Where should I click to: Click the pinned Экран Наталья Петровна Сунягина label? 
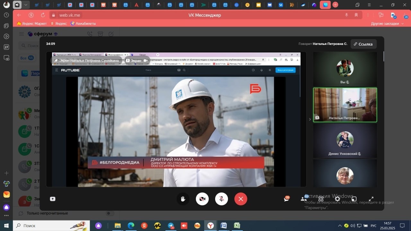(86, 60)
